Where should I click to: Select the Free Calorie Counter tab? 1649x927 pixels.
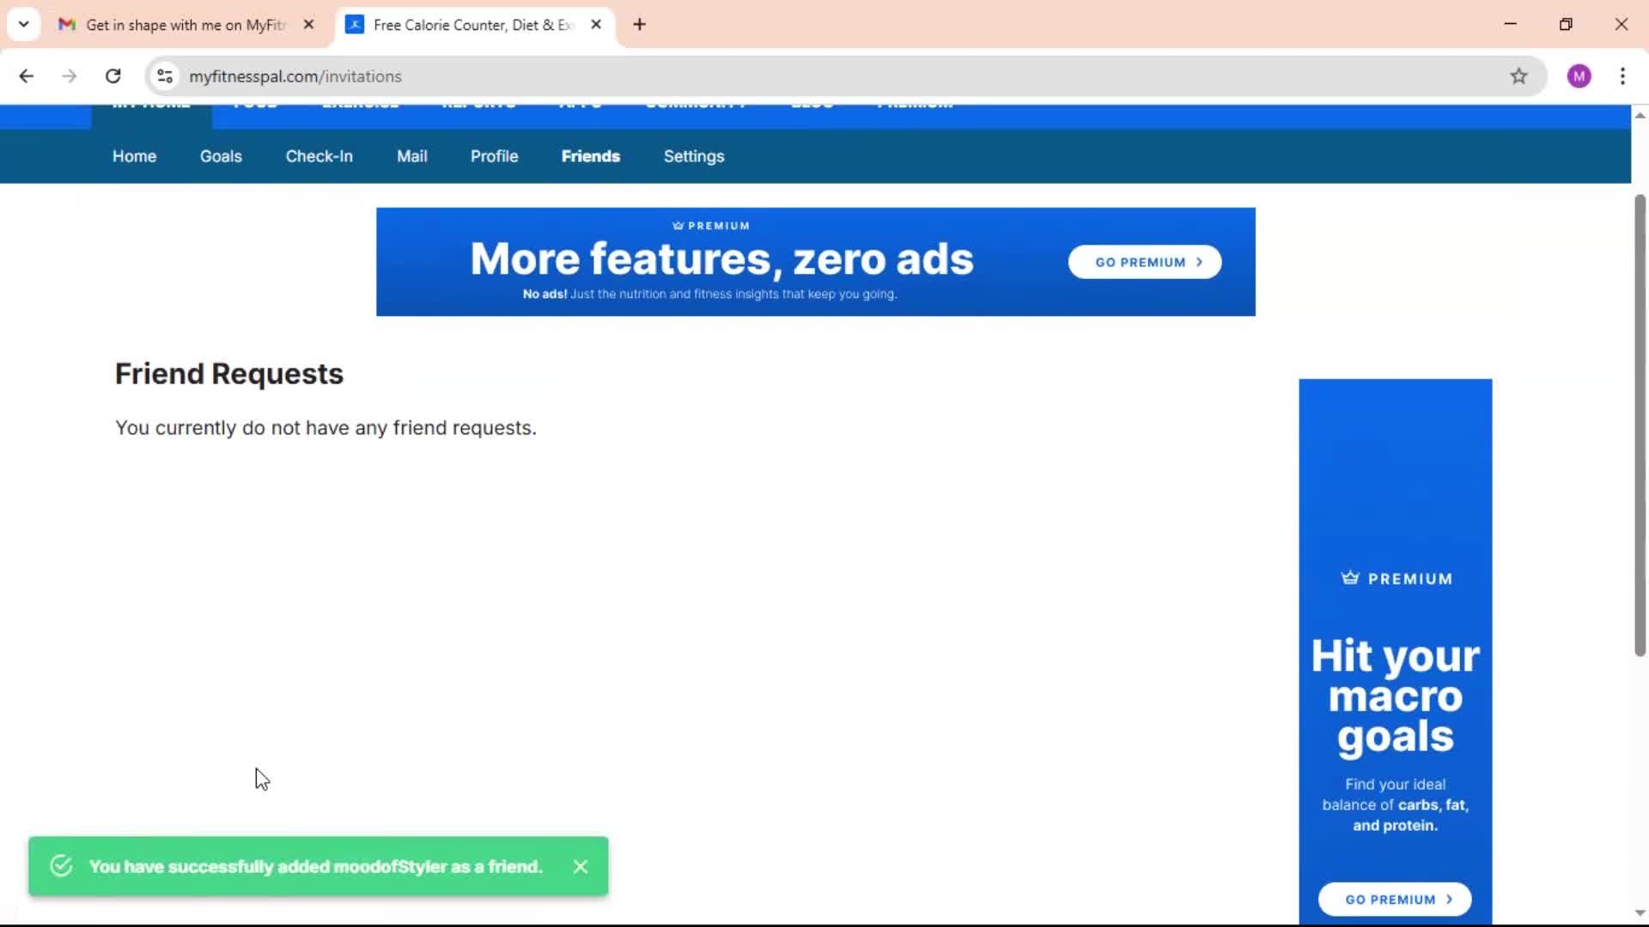[x=474, y=25]
